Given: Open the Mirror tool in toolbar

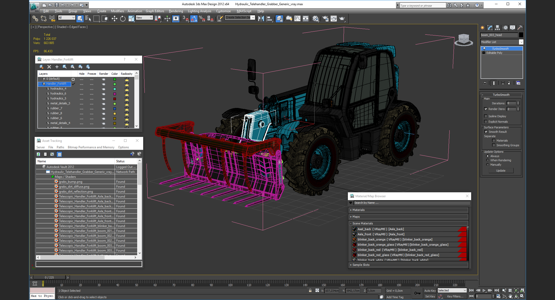Looking at the screenshot, I should pyautogui.click(x=261, y=18).
